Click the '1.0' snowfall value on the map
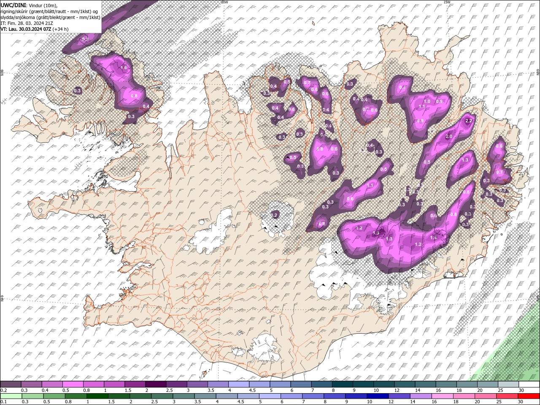This screenshot has height=405, width=540. (x=427, y=102)
